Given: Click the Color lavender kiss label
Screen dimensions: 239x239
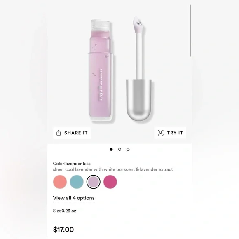Looking at the screenshot, I should (x=72, y=164).
